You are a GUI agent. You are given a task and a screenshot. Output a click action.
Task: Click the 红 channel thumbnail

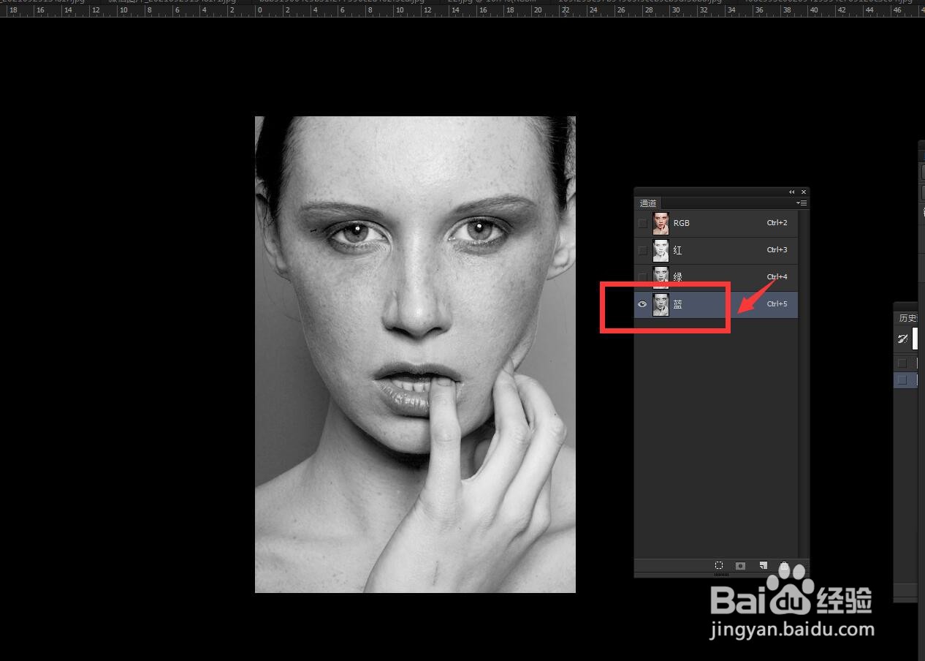tap(661, 250)
